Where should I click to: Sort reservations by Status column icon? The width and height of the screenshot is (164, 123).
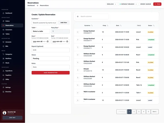click(154, 25)
